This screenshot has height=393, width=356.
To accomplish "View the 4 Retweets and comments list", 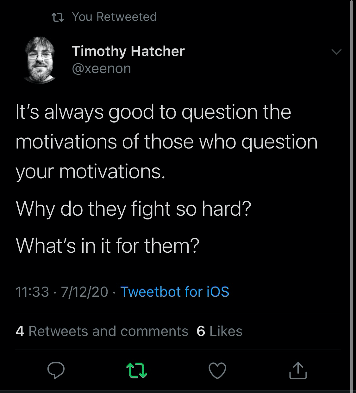I will [x=102, y=331].
